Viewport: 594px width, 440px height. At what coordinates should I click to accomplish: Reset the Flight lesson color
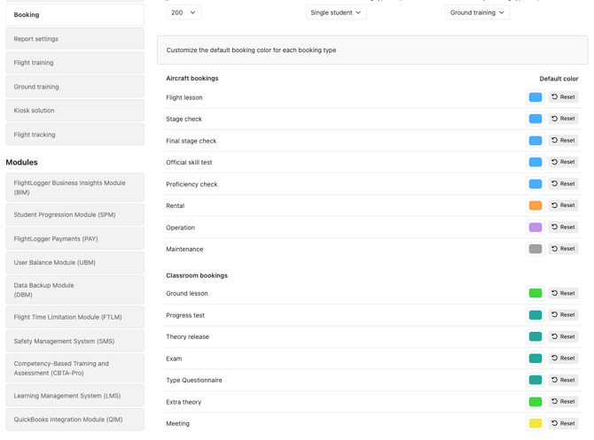coord(563,97)
